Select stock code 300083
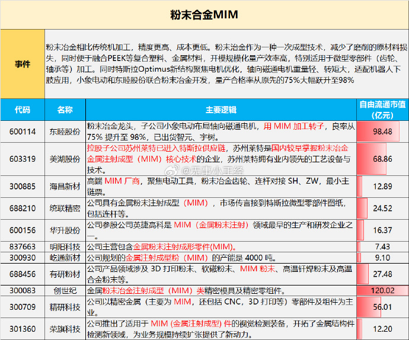 [x=23, y=290]
